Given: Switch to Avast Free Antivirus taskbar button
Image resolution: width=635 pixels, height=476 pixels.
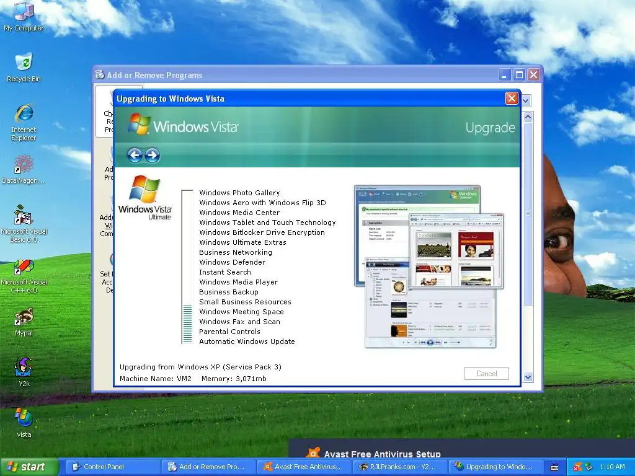Looking at the screenshot, I should coord(304,467).
